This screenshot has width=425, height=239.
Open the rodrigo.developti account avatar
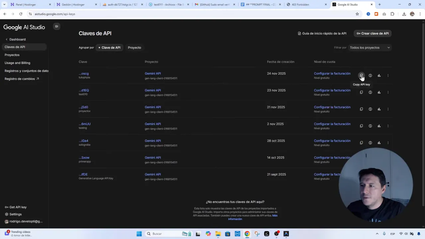tap(7, 221)
